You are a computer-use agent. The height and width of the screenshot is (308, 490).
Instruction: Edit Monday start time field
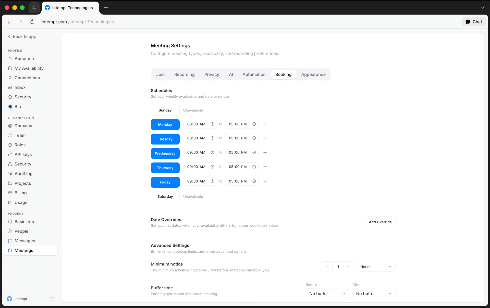click(x=200, y=124)
